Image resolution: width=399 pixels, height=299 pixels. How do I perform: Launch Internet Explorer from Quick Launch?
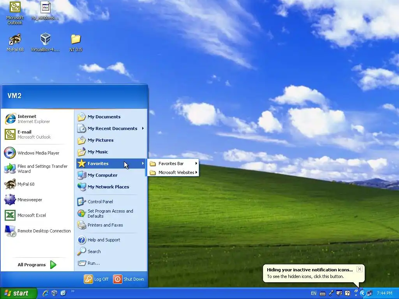pos(46,293)
